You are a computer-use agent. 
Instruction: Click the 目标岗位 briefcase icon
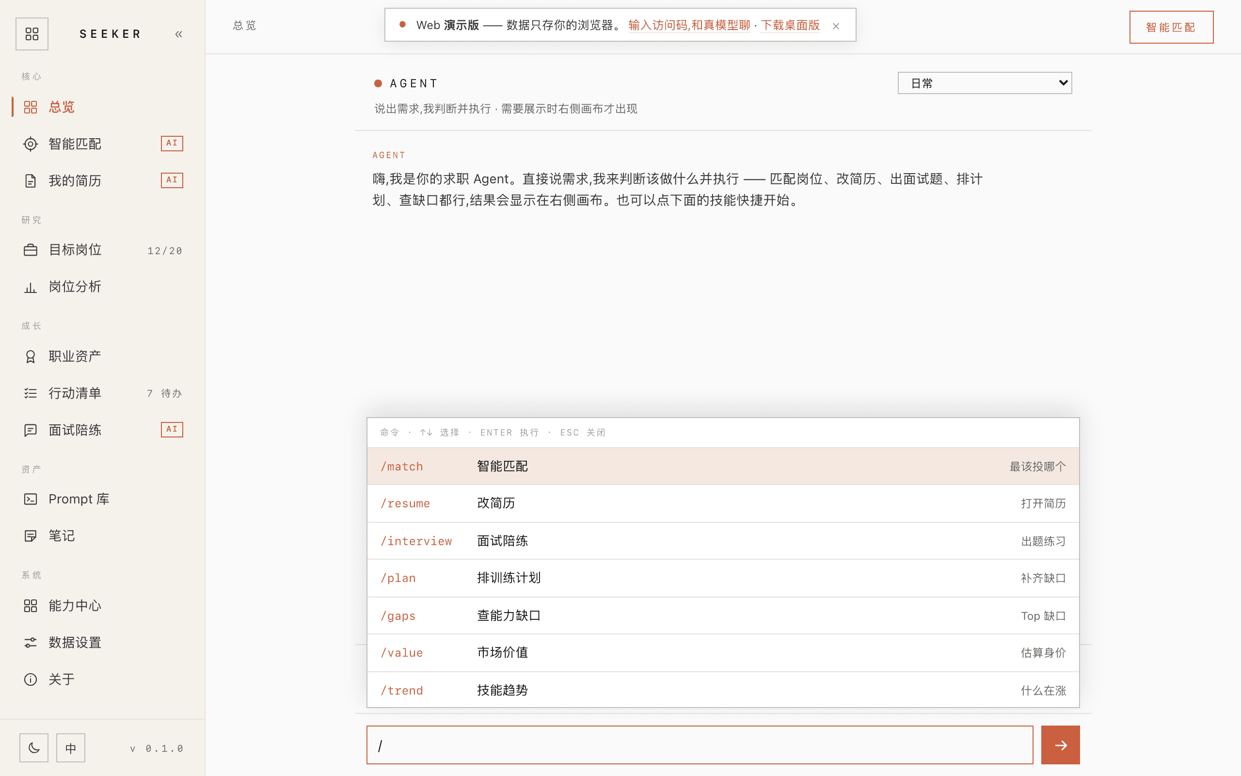click(x=30, y=250)
